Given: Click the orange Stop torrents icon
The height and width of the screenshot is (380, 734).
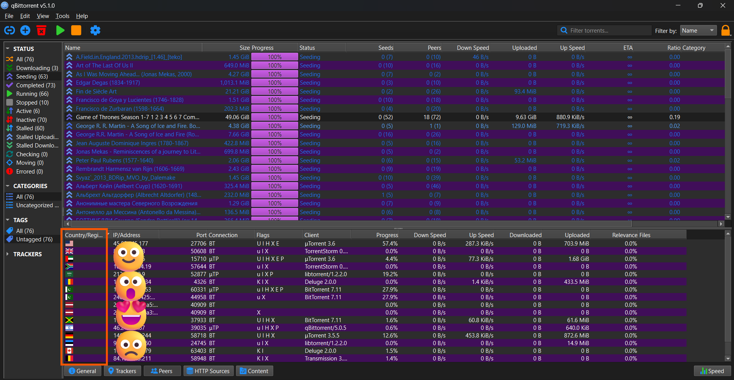Looking at the screenshot, I should [76, 30].
